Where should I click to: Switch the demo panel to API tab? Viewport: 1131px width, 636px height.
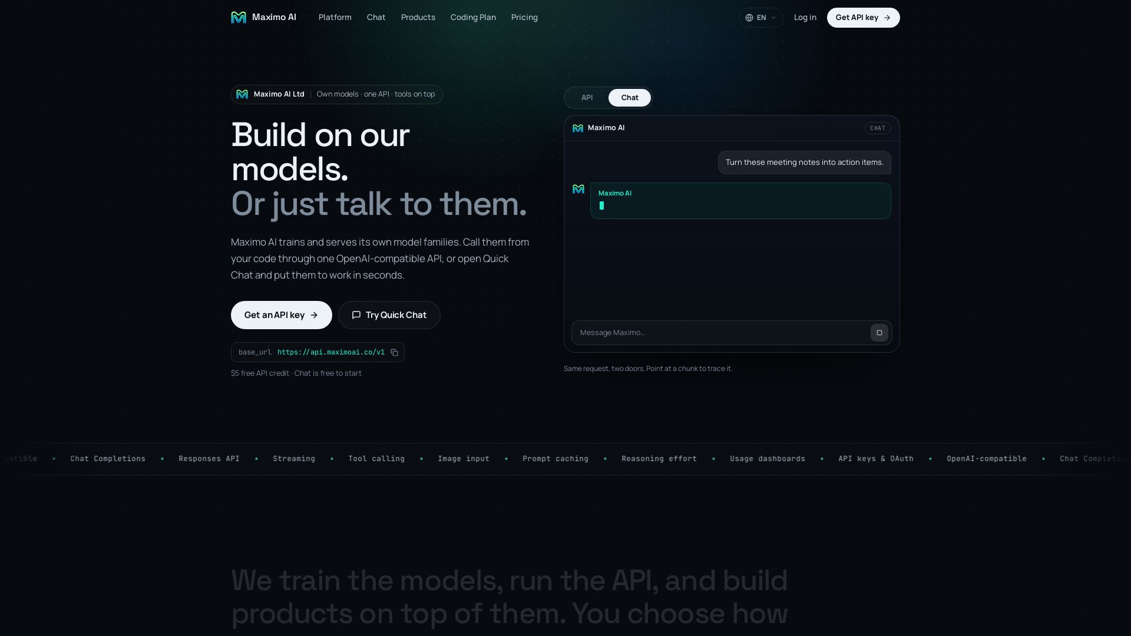(x=587, y=98)
